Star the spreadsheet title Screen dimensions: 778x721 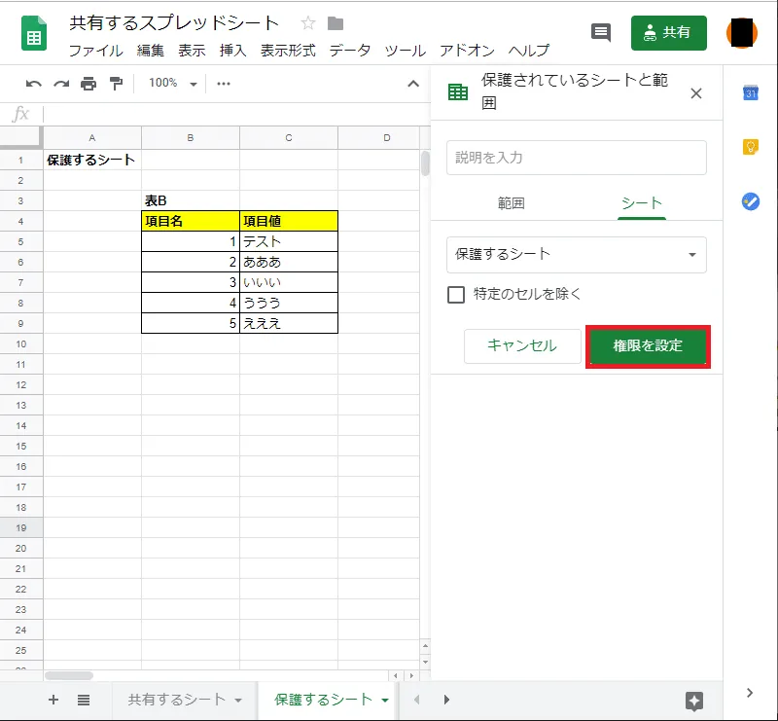[308, 22]
